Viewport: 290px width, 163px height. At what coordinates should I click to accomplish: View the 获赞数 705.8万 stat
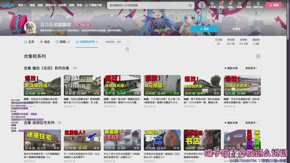coord(243,42)
